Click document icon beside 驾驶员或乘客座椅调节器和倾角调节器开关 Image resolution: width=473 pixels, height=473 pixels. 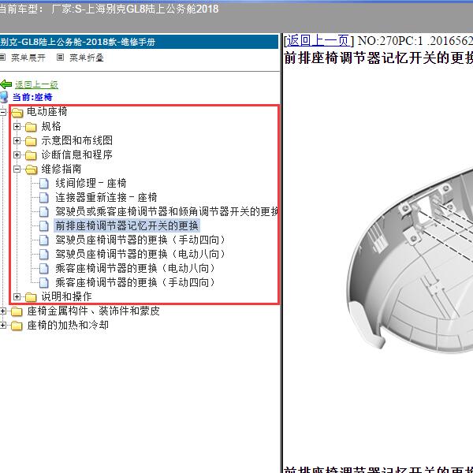[44, 211]
